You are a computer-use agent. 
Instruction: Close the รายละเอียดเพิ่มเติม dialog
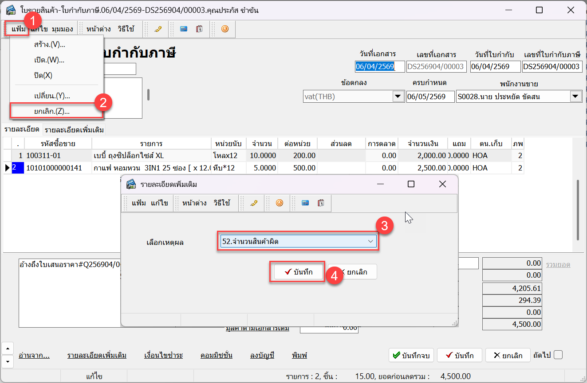(442, 184)
